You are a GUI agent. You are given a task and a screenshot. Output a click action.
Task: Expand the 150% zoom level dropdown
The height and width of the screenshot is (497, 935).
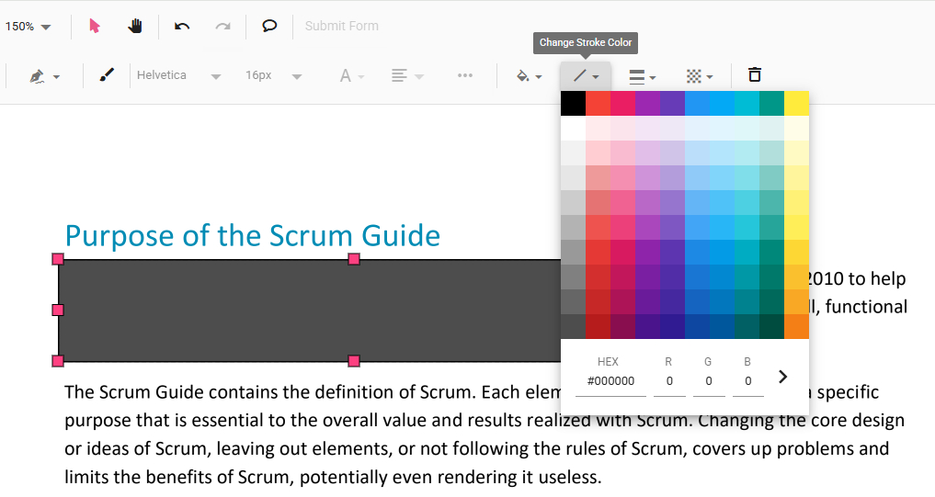(x=28, y=27)
